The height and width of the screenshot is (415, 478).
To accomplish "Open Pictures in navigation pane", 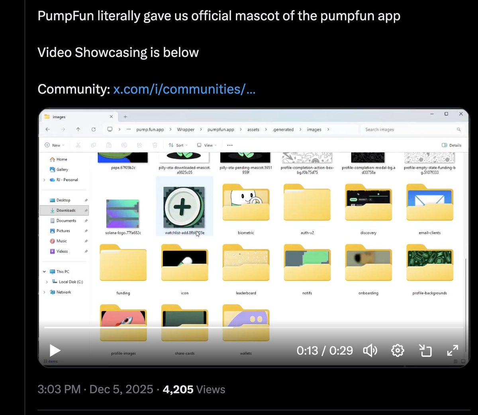I will (x=60, y=231).
